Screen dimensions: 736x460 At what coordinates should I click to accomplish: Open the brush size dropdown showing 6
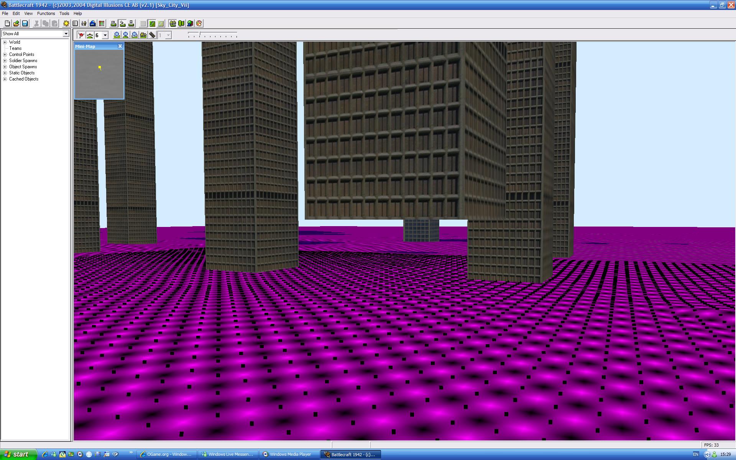(x=105, y=35)
